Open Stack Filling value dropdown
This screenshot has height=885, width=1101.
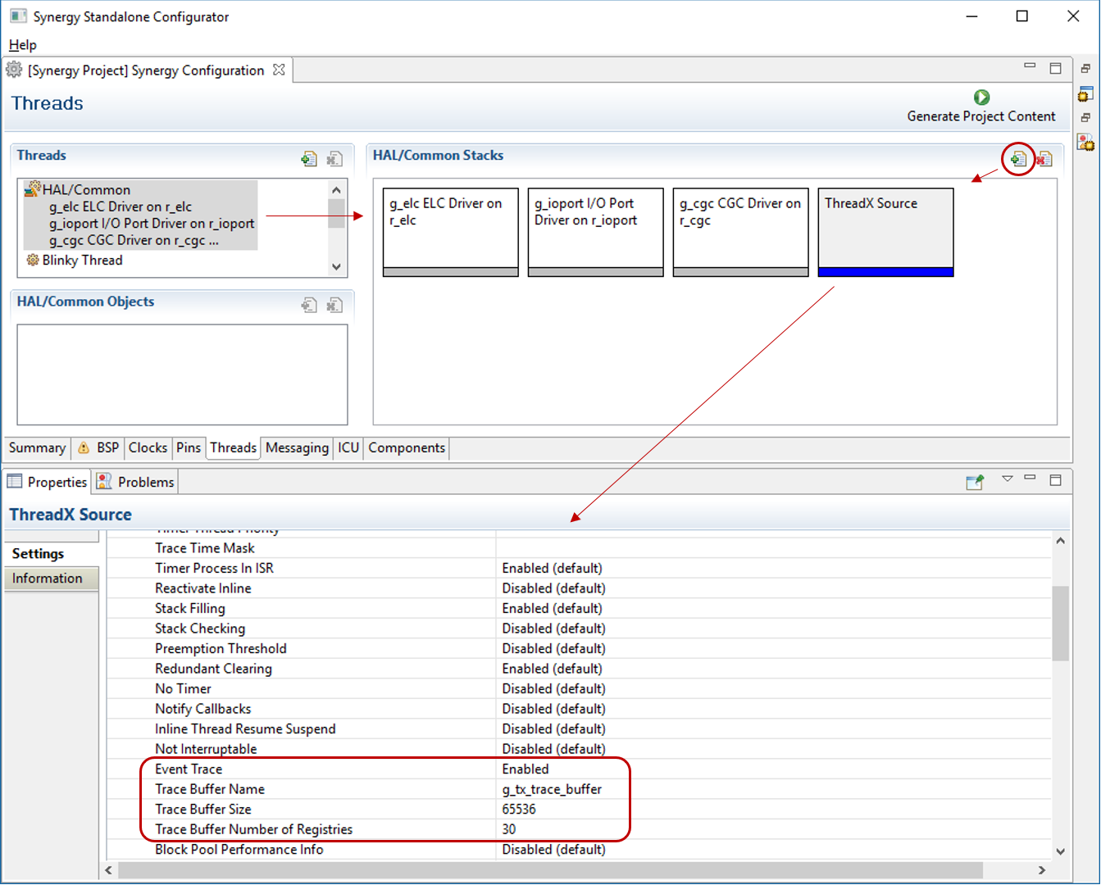773,609
